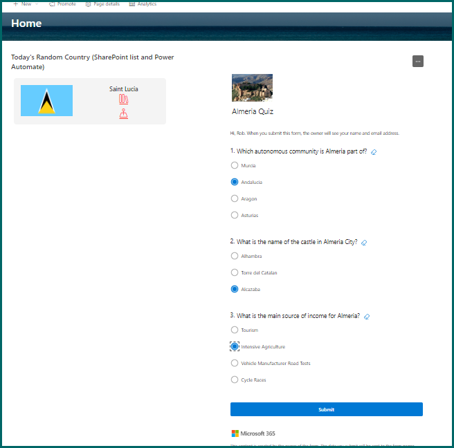The height and width of the screenshot is (448, 454).
Task: Clear the answer for question 2 with its eraser icon
Action: tap(364, 243)
